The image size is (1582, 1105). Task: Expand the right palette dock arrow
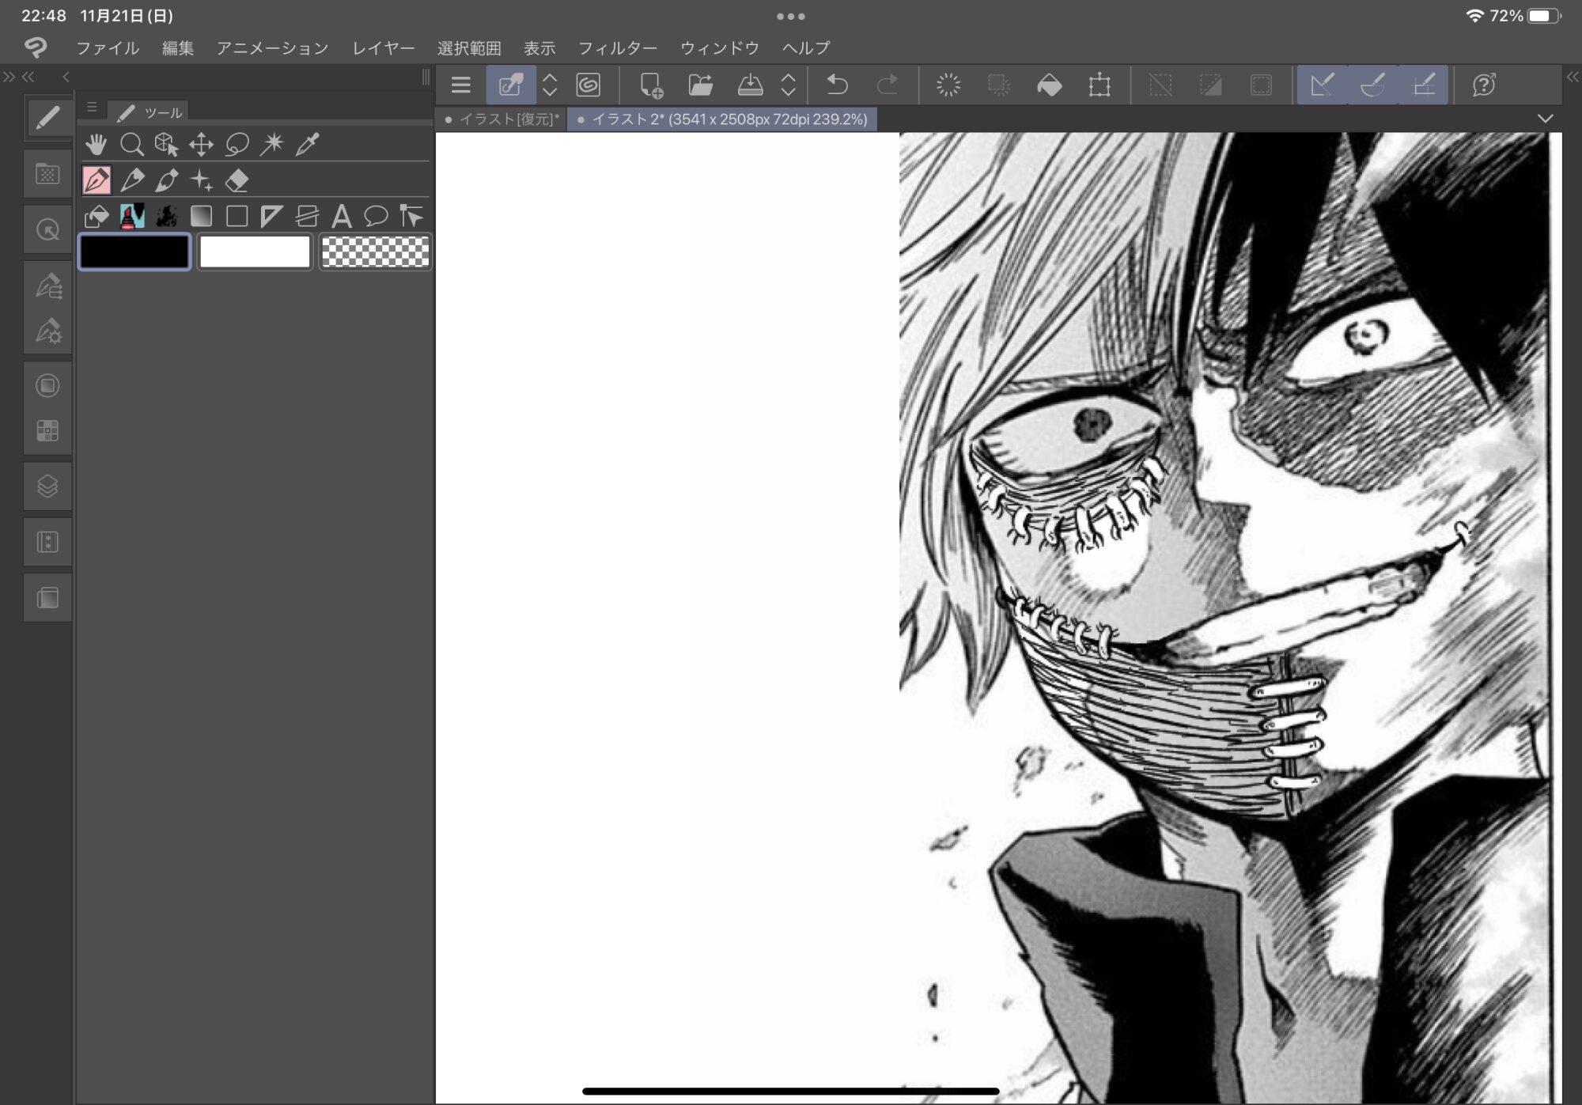point(1573,77)
